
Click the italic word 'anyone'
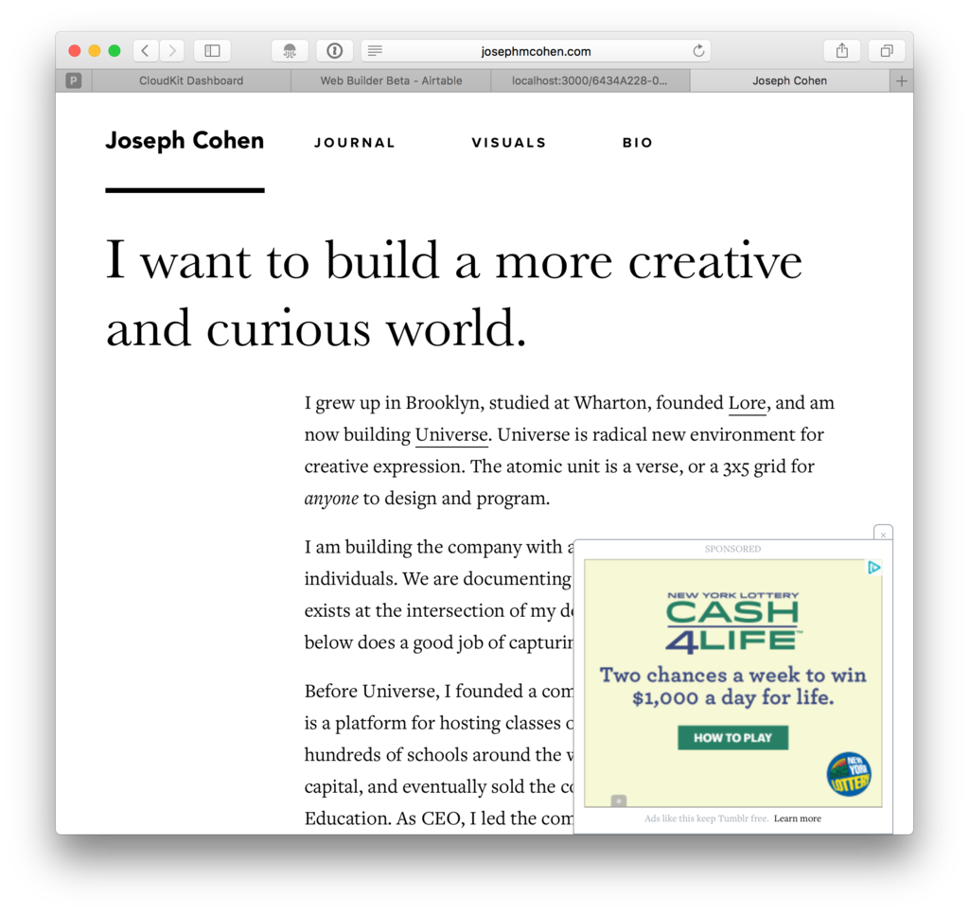[x=331, y=499]
